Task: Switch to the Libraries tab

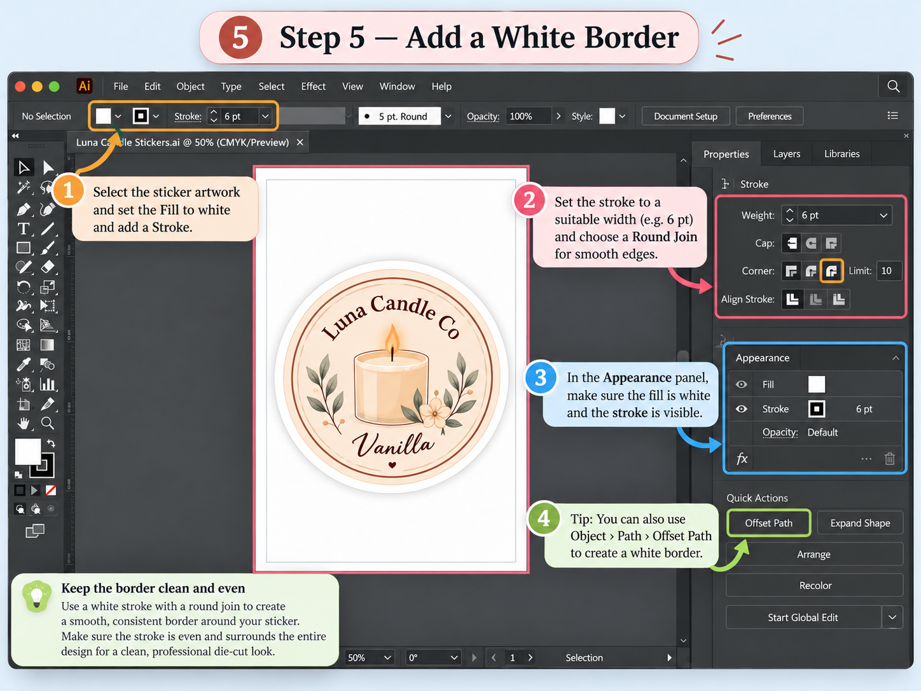Action: (841, 154)
